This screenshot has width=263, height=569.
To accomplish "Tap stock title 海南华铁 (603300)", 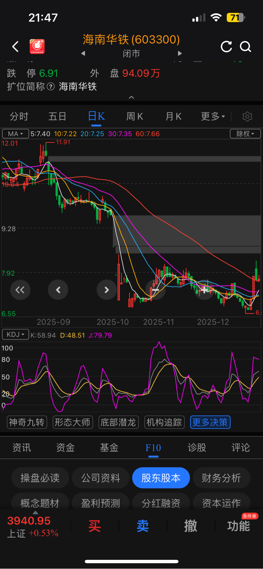I will [131, 40].
